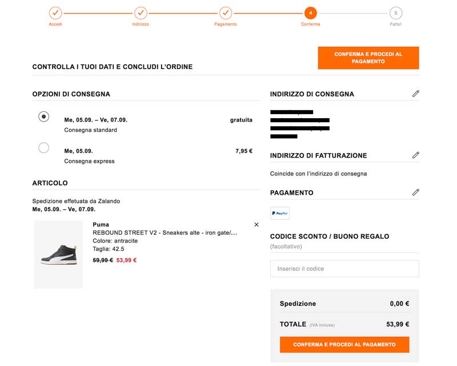This screenshot has height=366, width=457.
Task: Edit the delivery address with pencil icon
Action: (415, 94)
